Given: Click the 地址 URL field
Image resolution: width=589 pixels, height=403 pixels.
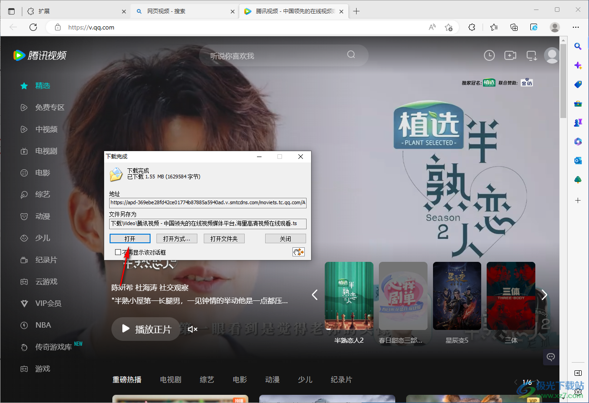Looking at the screenshot, I should [x=208, y=202].
